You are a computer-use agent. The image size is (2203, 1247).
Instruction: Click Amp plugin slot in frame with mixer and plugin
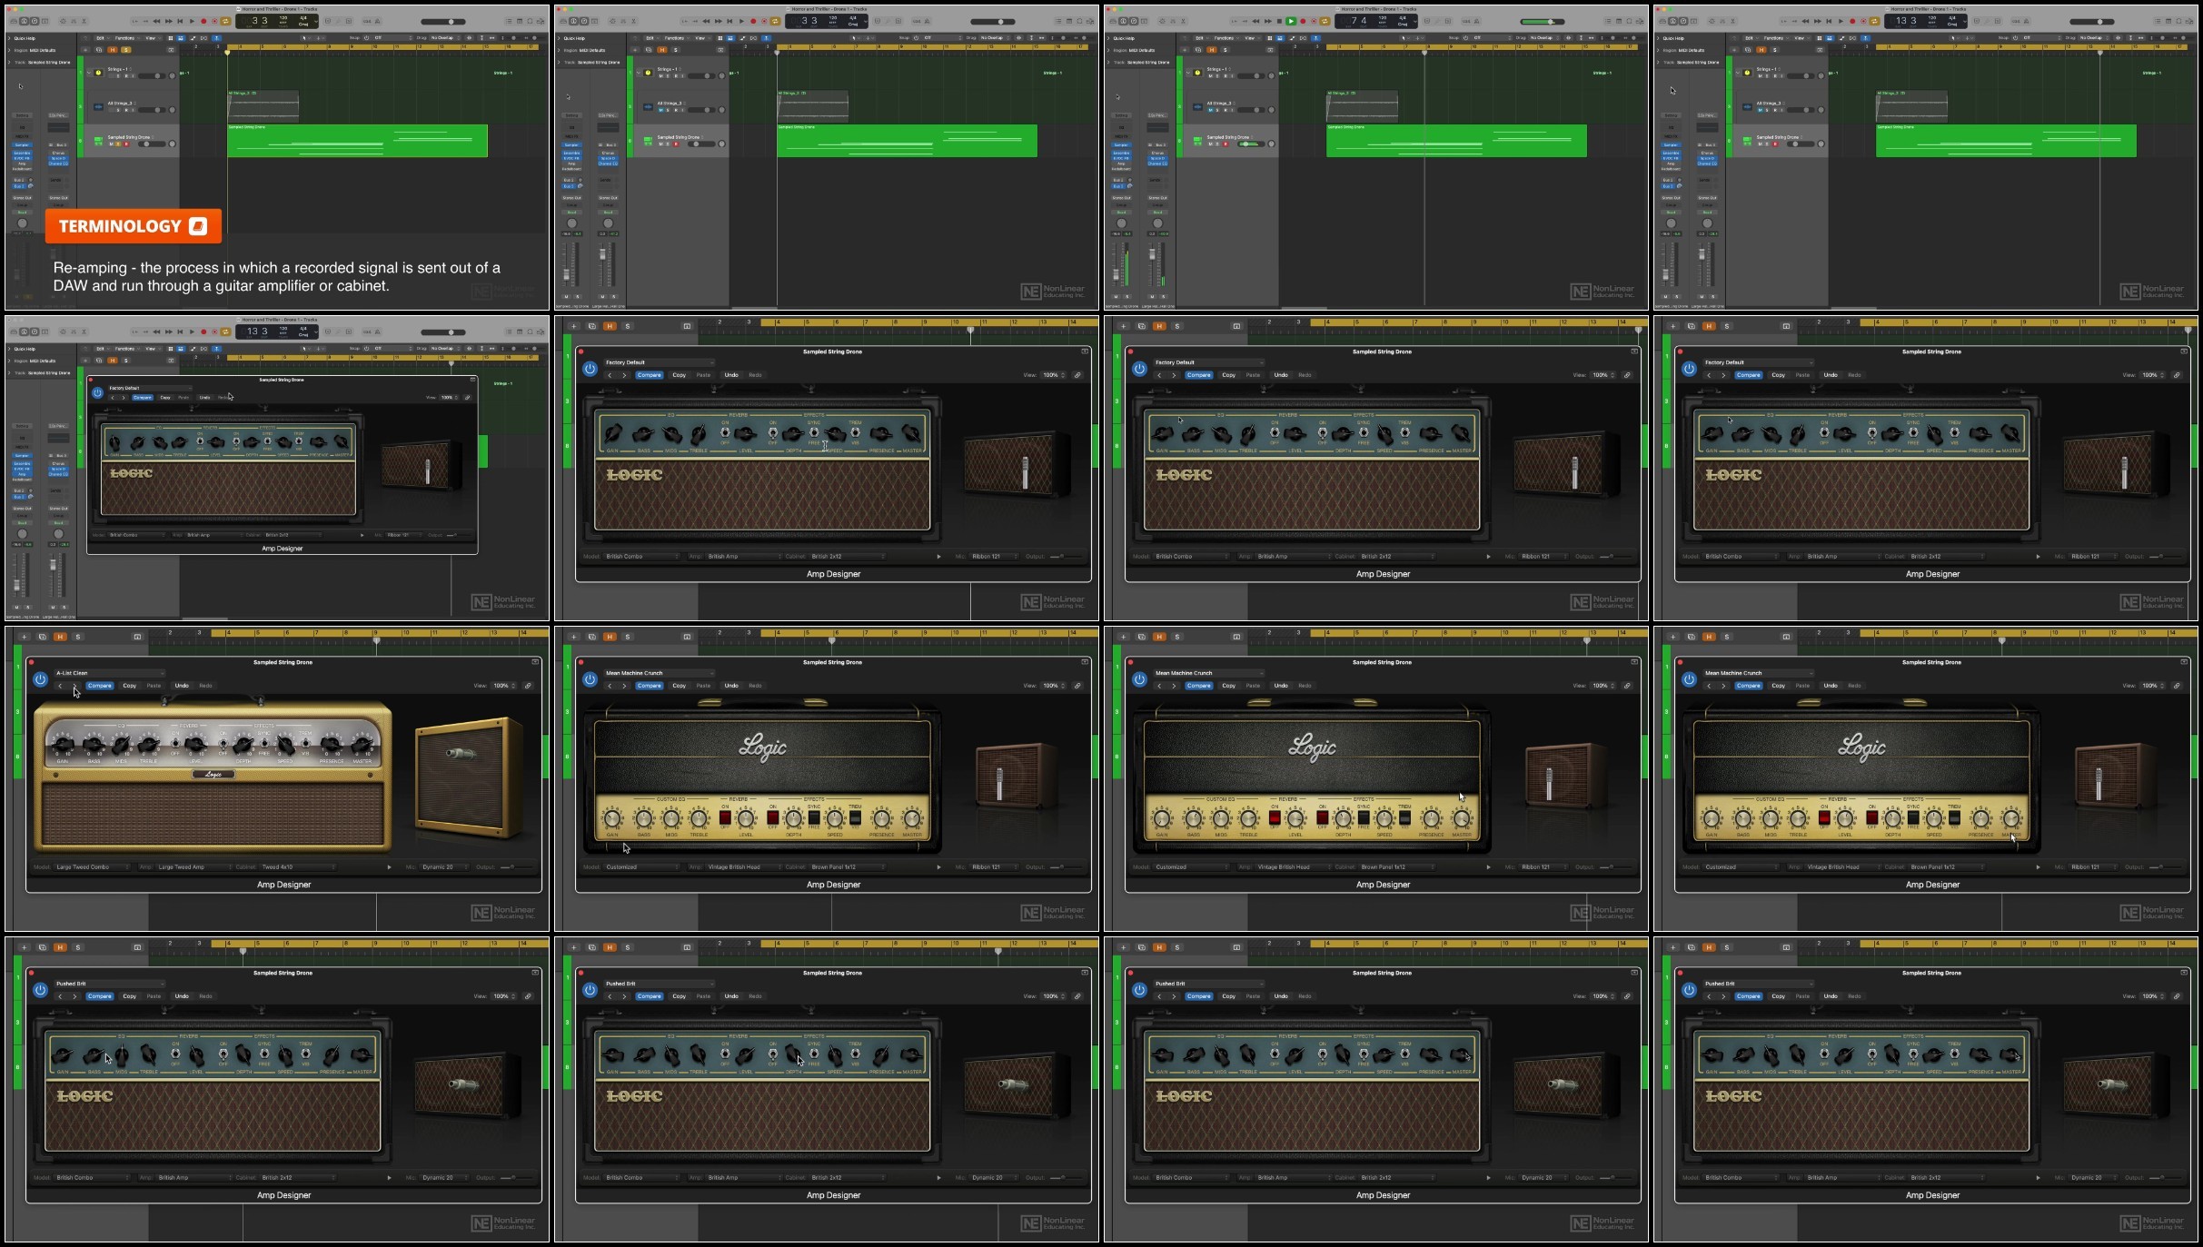pyautogui.click(x=22, y=474)
